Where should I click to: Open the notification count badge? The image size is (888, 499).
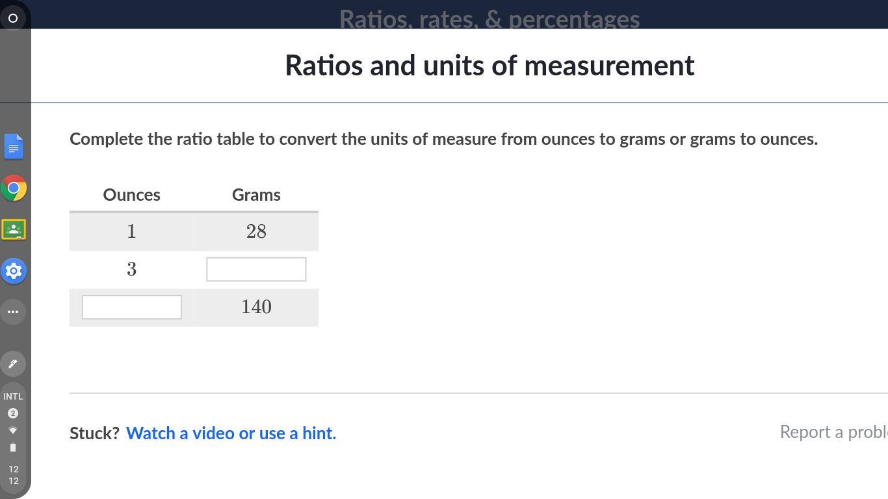[x=13, y=413]
